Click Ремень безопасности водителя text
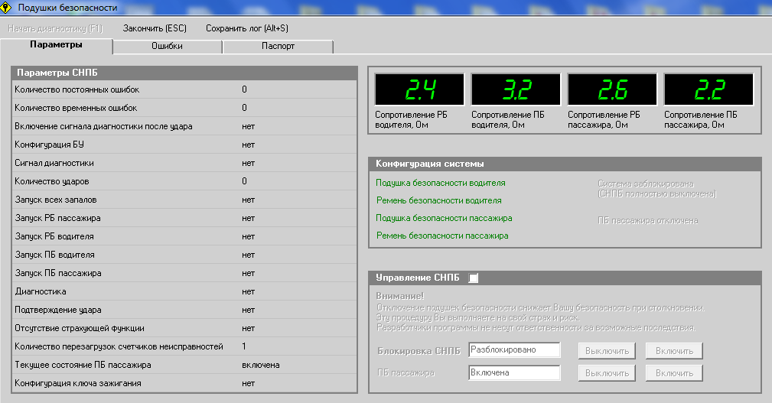The image size is (772, 403). (439, 201)
